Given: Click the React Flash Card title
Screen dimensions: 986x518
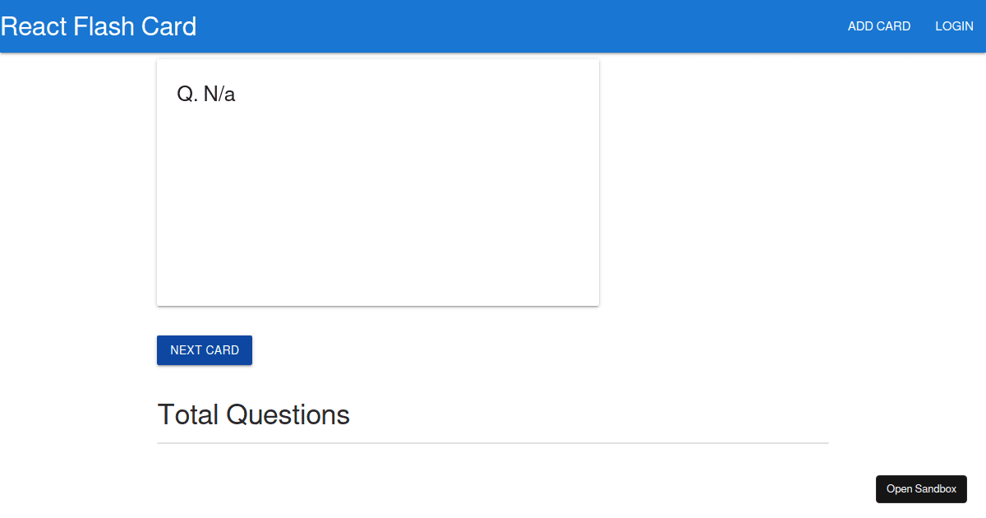Looking at the screenshot, I should pos(99,26).
